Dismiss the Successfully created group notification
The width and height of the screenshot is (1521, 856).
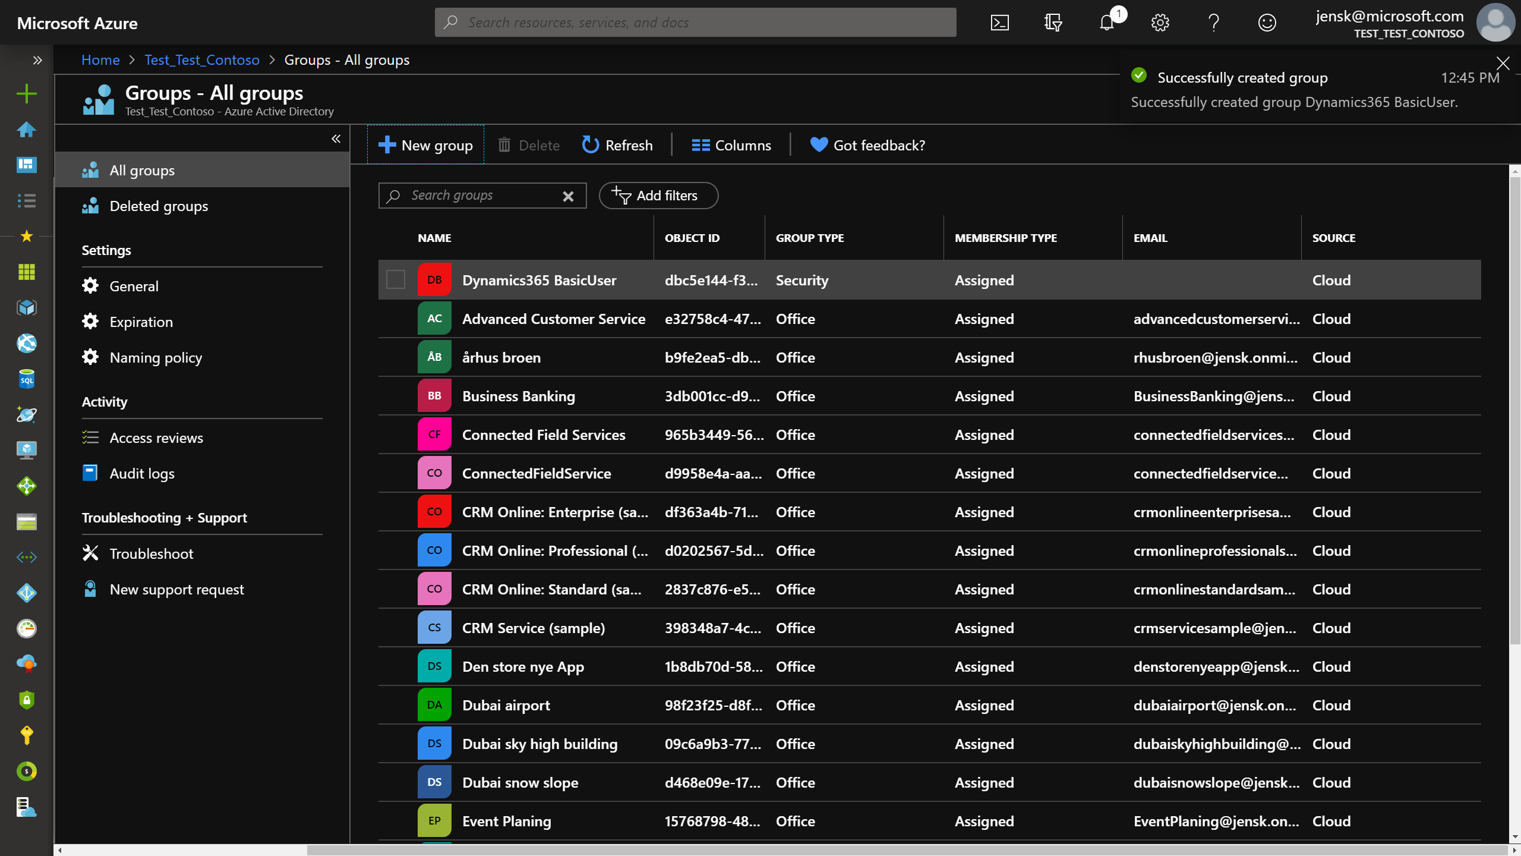click(x=1503, y=63)
